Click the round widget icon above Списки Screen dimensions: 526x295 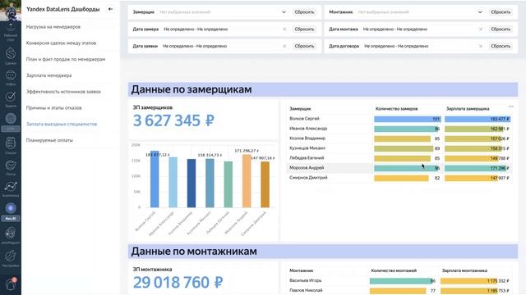pyautogui.click(x=11, y=119)
